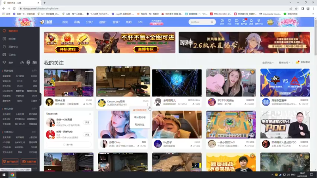Open taskbar notification center icon
Screen dimensions: 317x178
[x=311, y=175]
